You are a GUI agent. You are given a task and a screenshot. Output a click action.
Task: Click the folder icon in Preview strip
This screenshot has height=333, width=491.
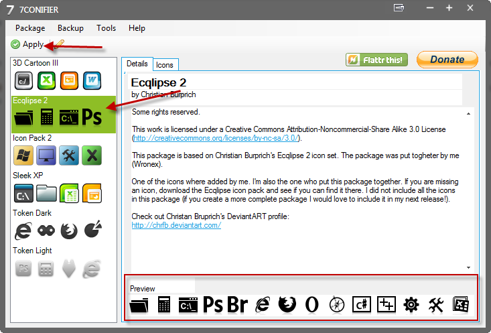click(x=139, y=305)
